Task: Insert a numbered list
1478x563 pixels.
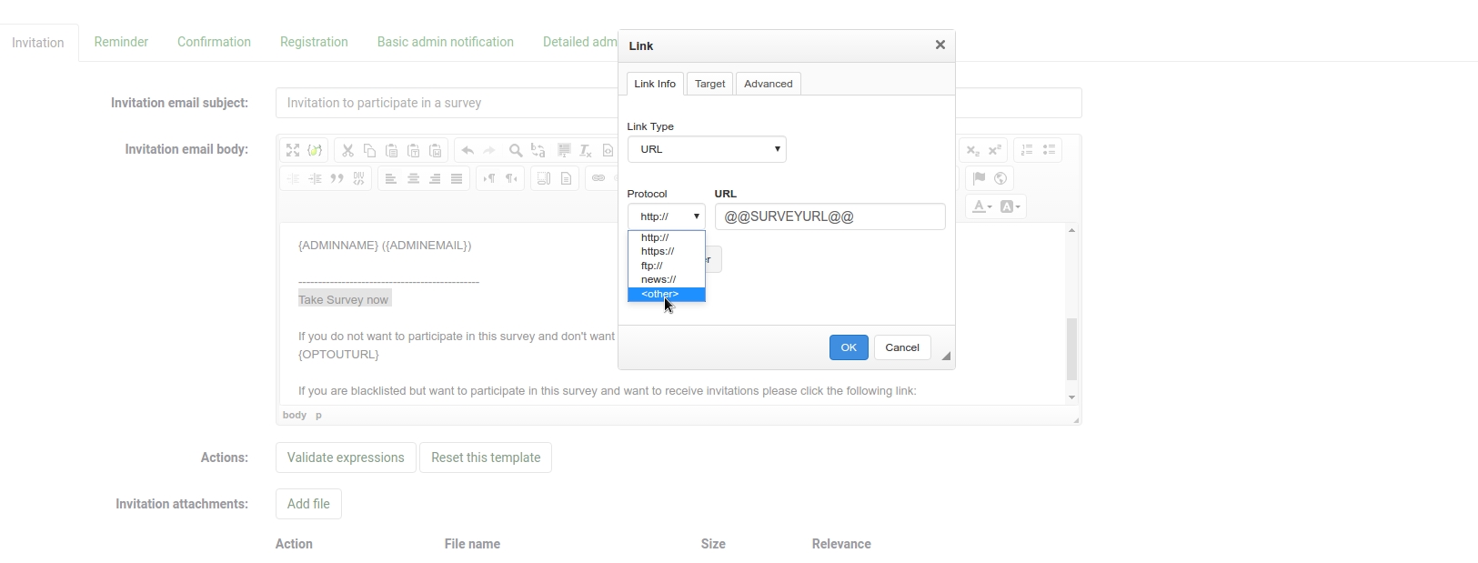Action: pyautogui.click(x=1027, y=151)
